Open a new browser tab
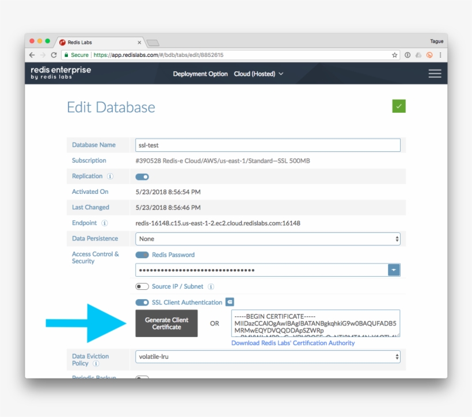The width and height of the screenshot is (472, 417). pyautogui.click(x=153, y=43)
